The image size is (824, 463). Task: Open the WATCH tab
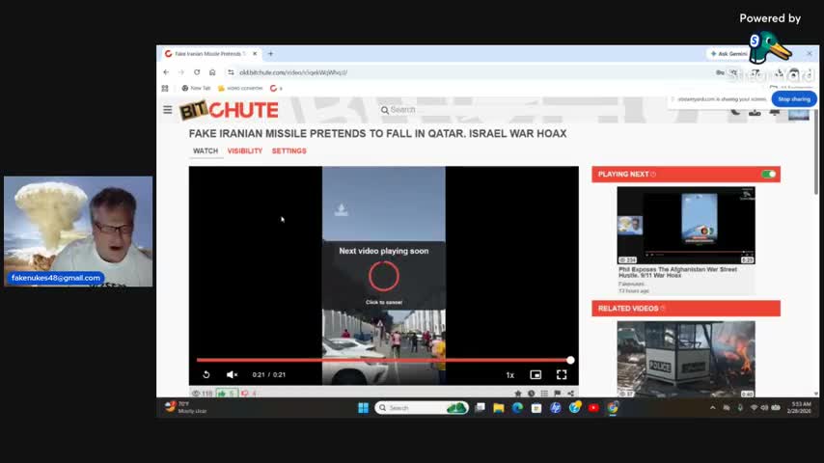(x=206, y=151)
